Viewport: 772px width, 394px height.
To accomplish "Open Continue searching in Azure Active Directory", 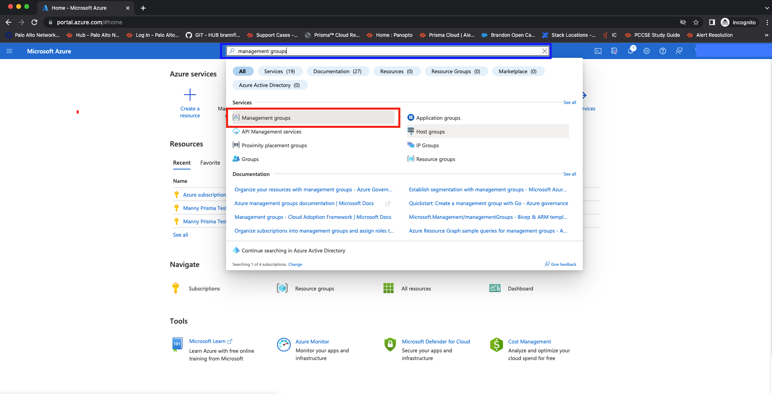I will click(x=293, y=250).
